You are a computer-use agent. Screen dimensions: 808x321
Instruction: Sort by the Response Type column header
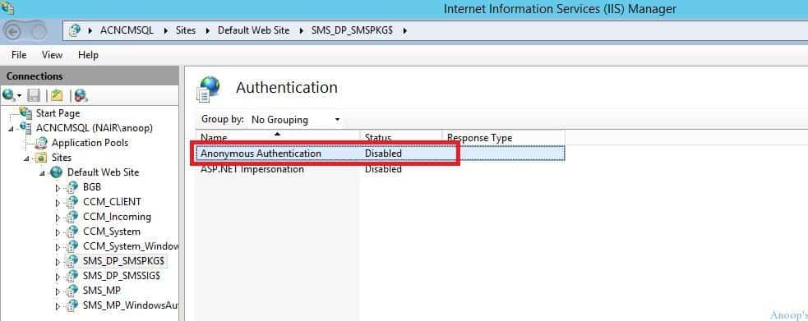click(503, 137)
